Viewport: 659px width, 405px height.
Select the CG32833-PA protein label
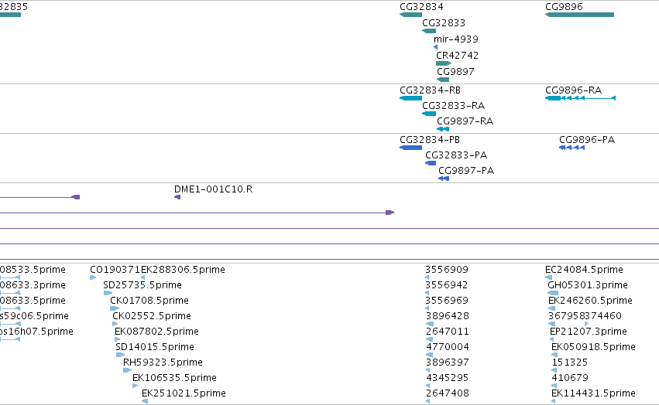(x=456, y=155)
